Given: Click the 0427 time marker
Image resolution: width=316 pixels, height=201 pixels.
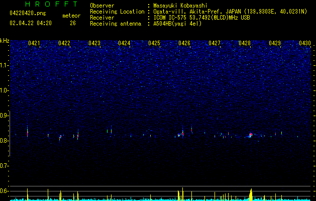Looking at the screenshot, I should 215,43.
